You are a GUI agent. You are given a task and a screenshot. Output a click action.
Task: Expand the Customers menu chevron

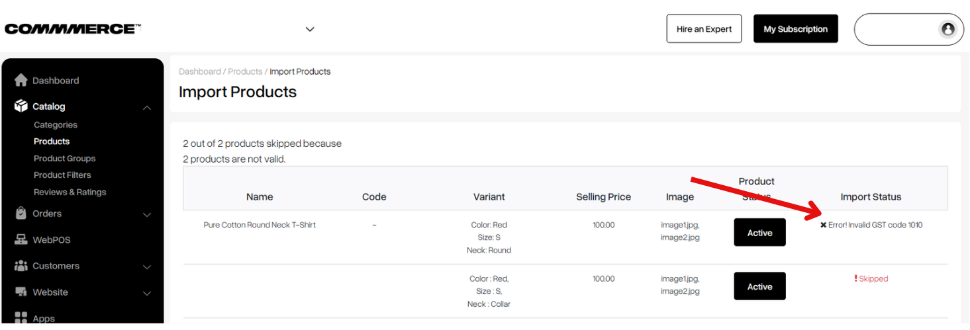coord(147,267)
